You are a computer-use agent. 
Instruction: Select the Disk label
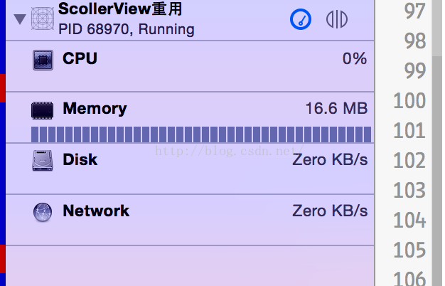[80, 159]
